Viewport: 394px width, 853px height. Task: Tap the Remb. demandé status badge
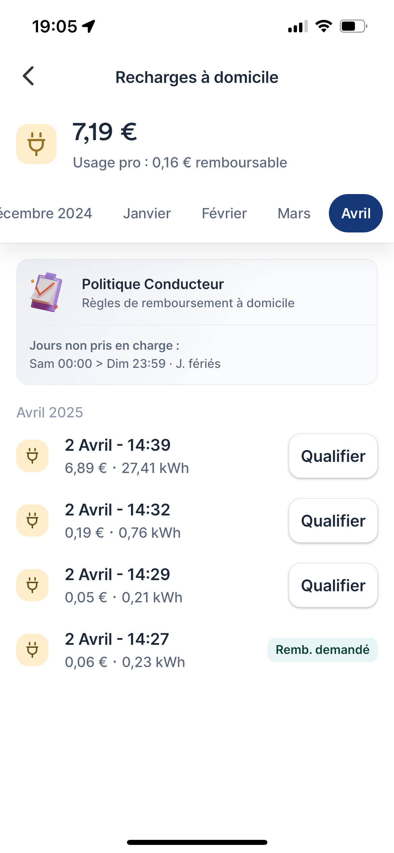[x=322, y=650]
